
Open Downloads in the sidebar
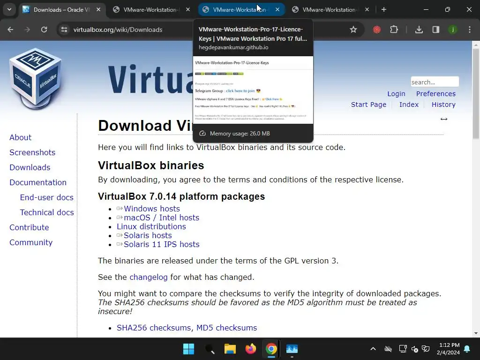coord(30,167)
